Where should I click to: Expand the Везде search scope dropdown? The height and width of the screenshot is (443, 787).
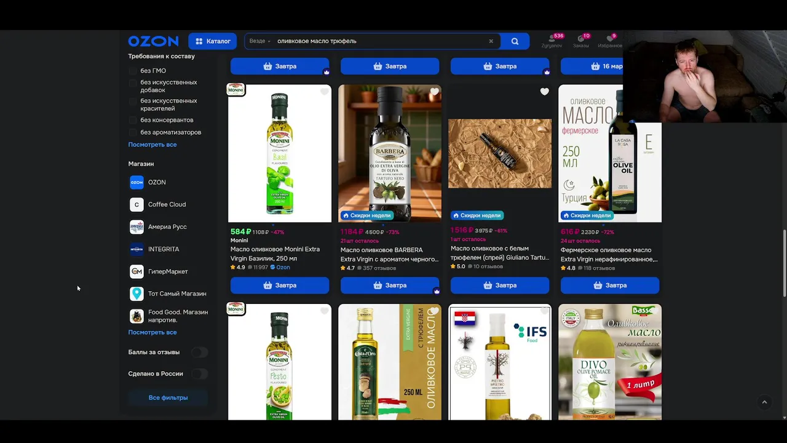click(x=260, y=41)
